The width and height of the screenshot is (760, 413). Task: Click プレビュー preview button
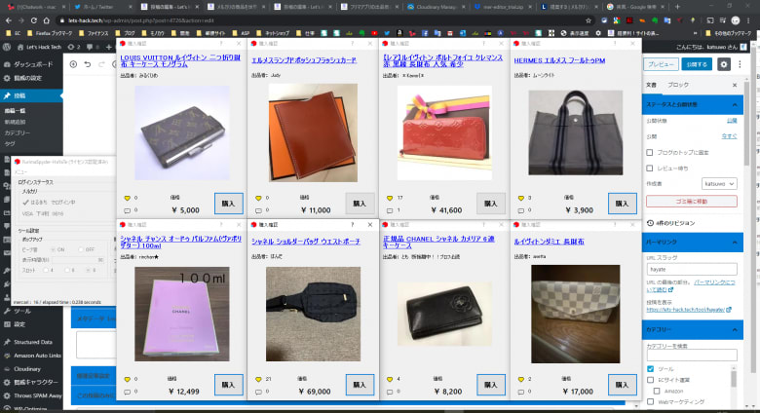point(661,64)
